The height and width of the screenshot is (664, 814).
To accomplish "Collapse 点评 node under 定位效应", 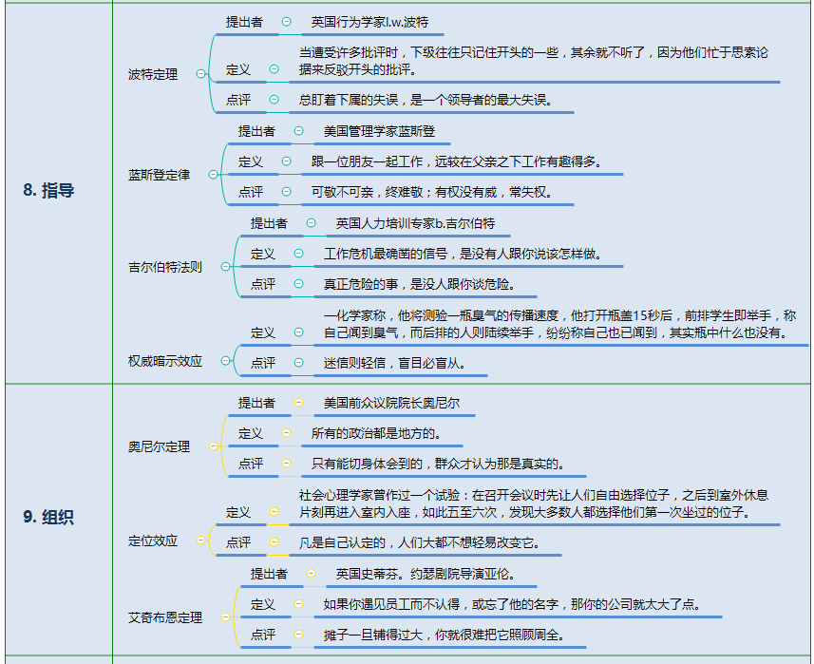I will [274, 542].
